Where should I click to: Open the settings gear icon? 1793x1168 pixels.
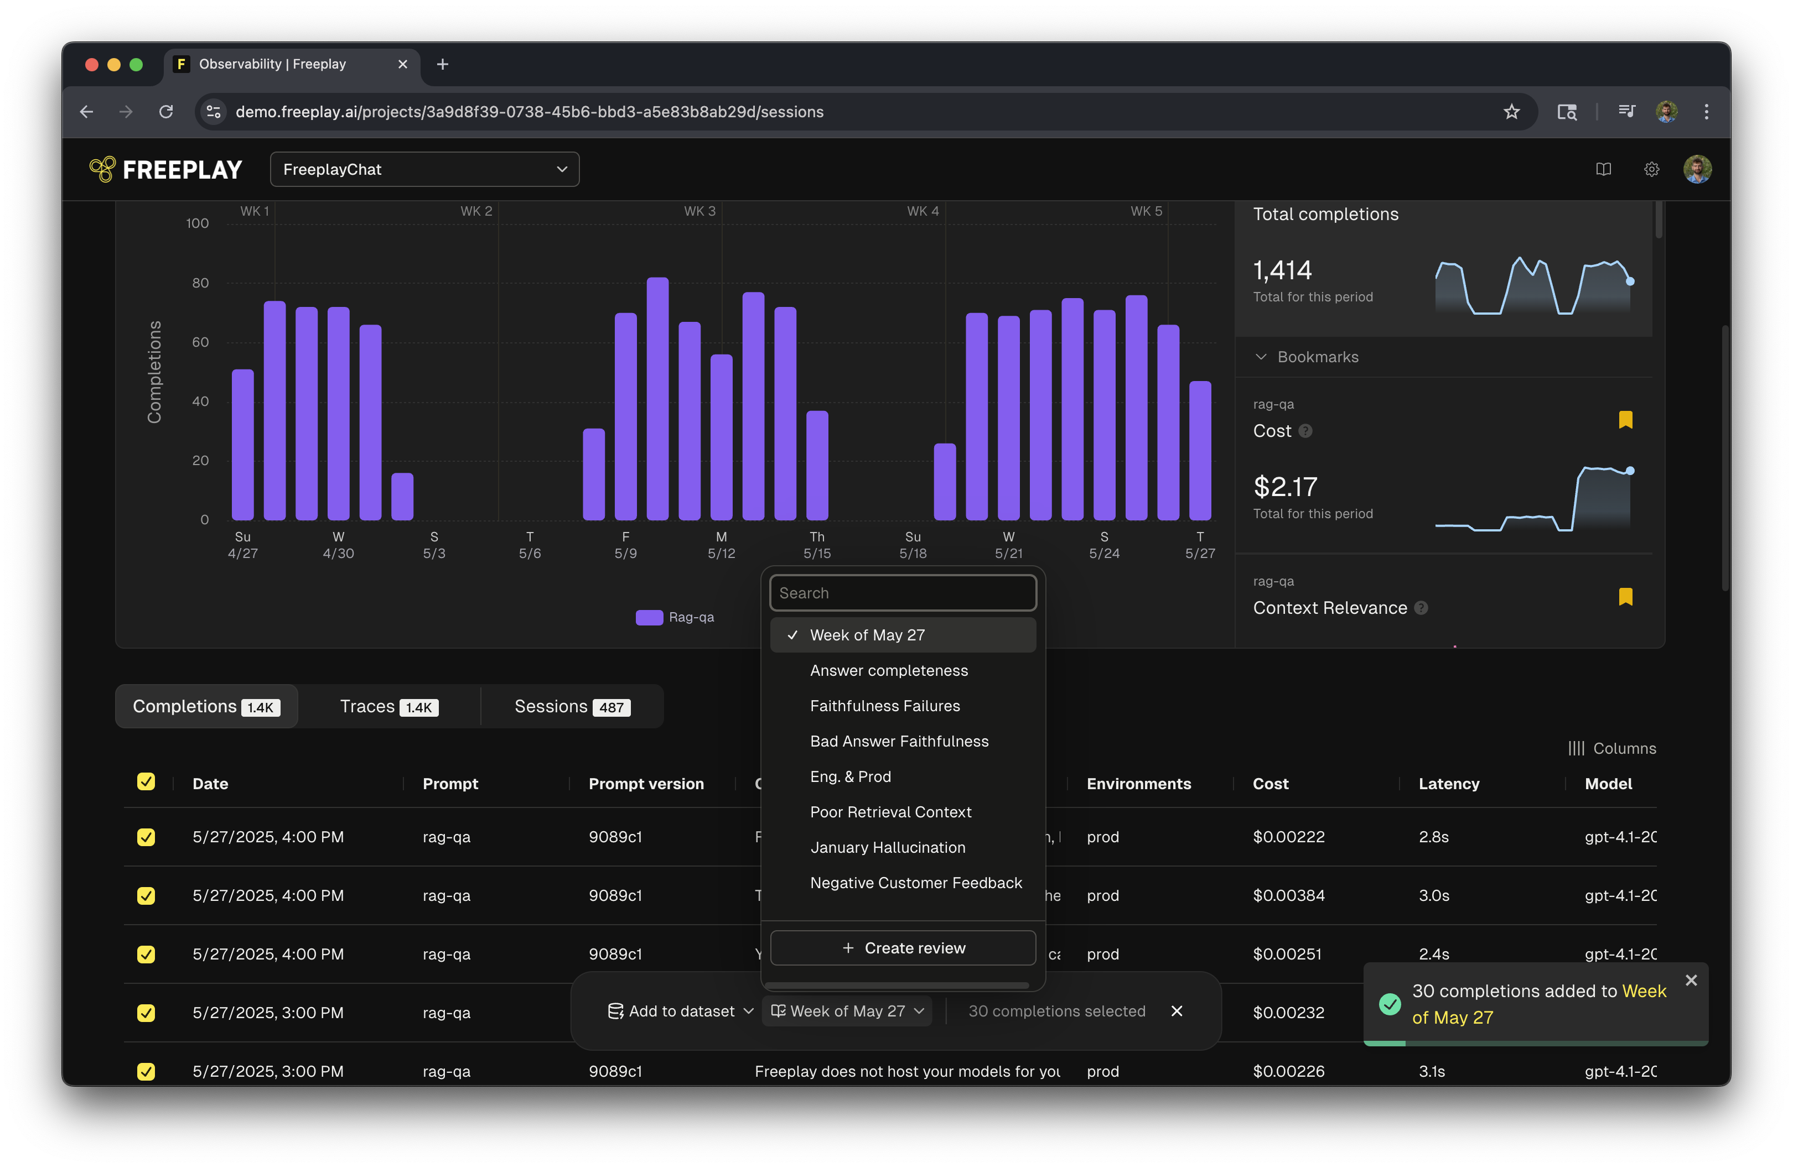(x=1651, y=169)
